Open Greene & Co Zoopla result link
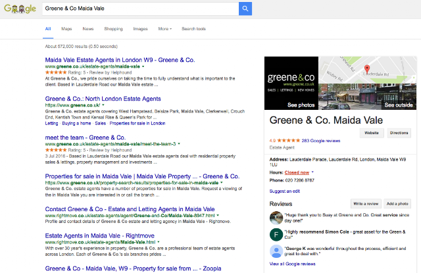The height and width of the screenshot is (273, 421). (133, 268)
